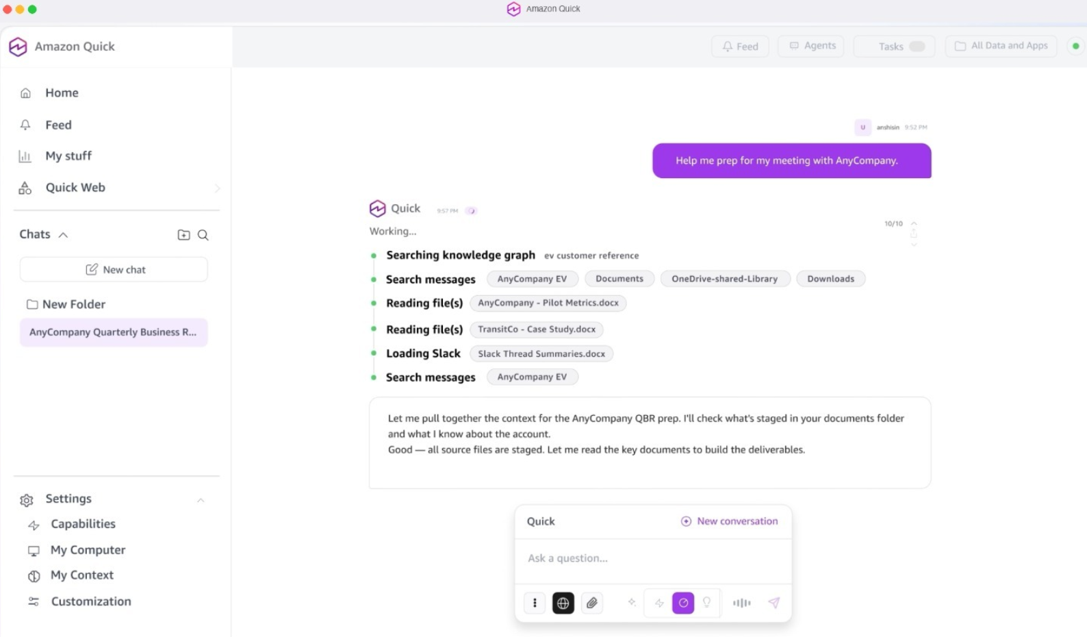Click the three-dot more options icon
Image resolution: width=1087 pixels, height=637 pixels.
pos(535,603)
